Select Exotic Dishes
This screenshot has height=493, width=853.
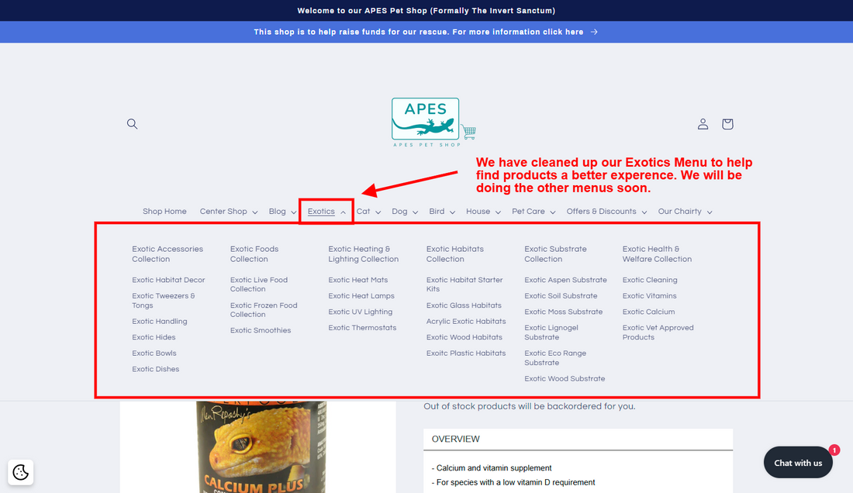point(156,369)
